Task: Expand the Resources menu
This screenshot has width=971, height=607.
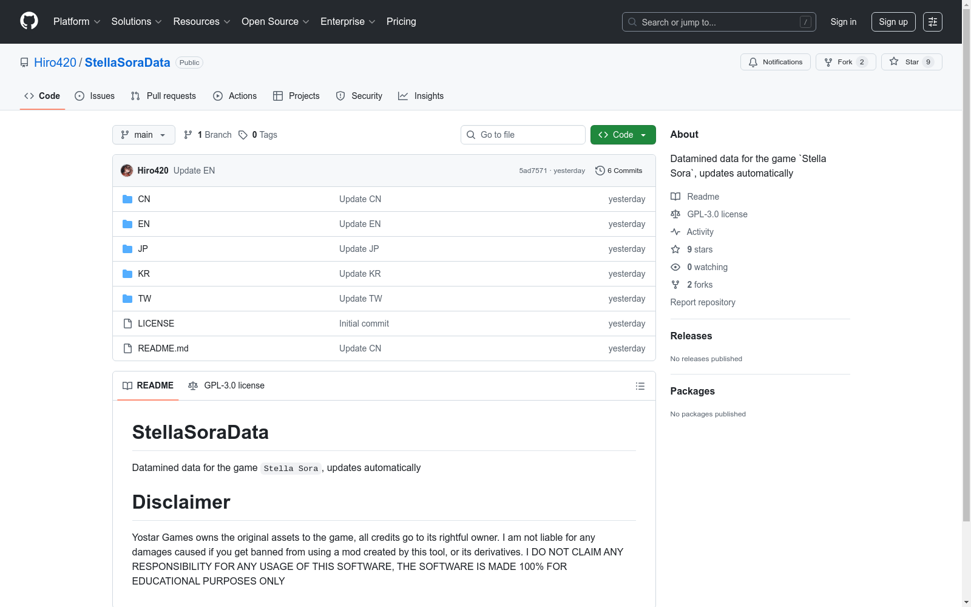Action: point(202,22)
